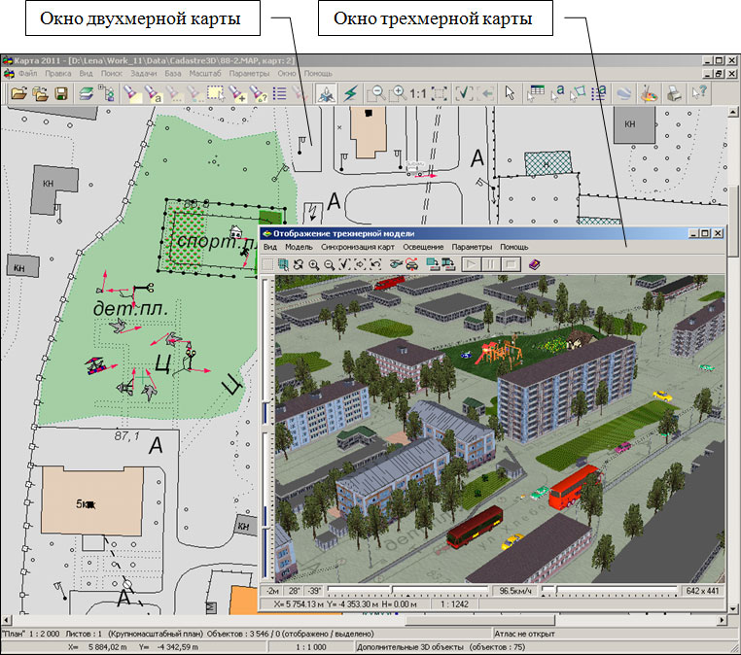Screen dimensions: 741x655
Task: Open the Масштаб menu
Action: (x=205, y=74)
